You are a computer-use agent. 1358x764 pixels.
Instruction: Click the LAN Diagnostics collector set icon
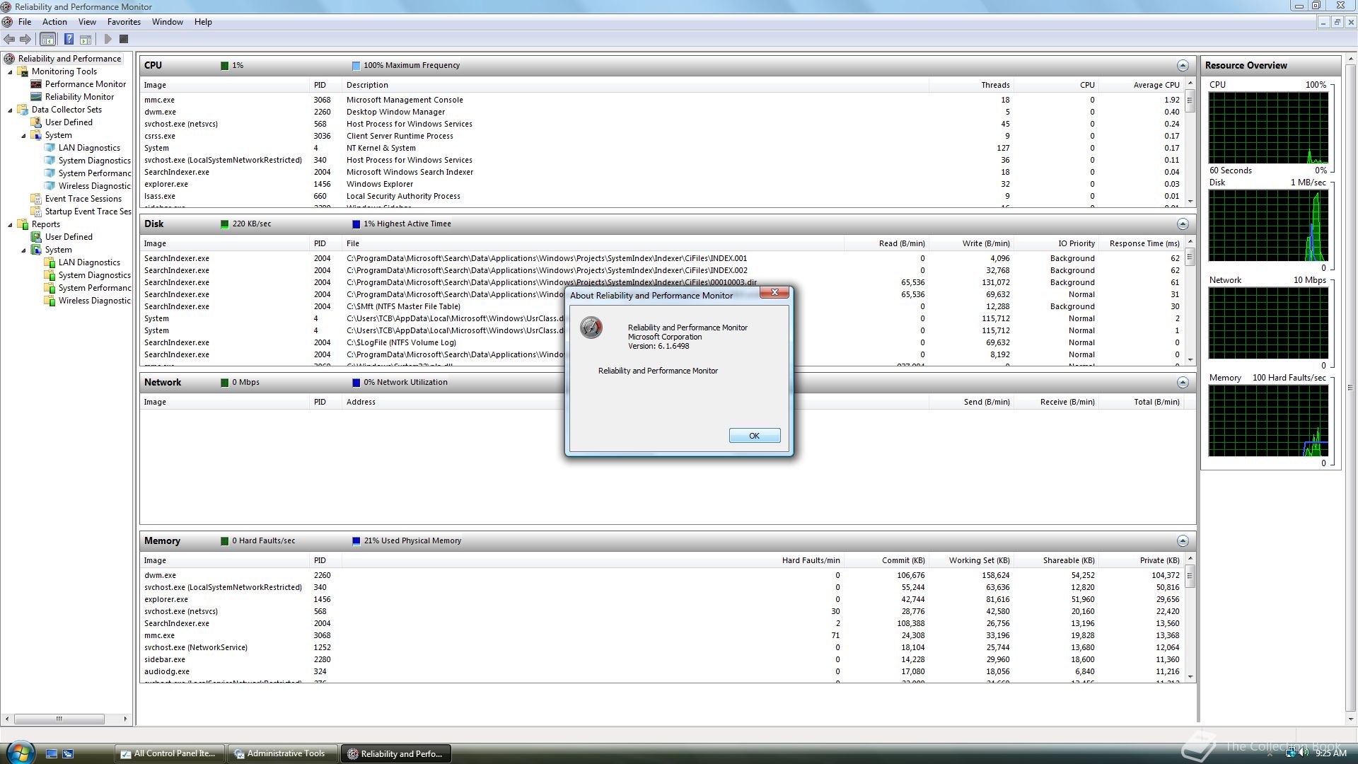tap(50, 148)
